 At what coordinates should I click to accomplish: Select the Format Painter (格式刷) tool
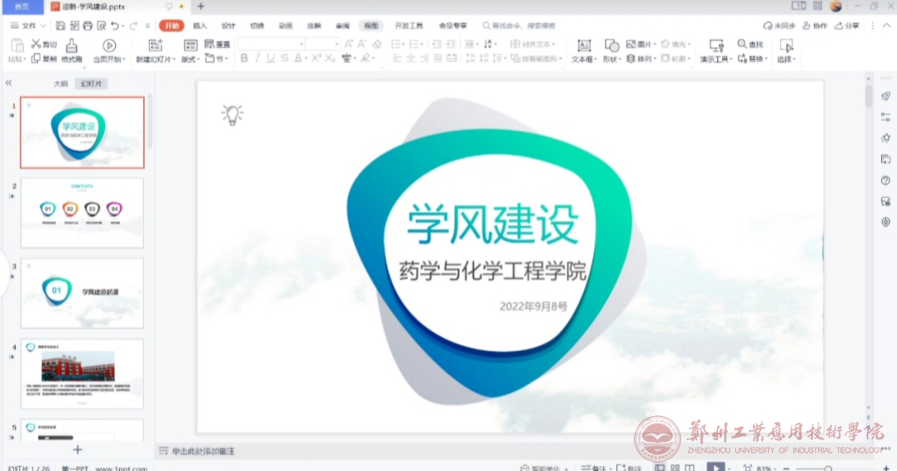[x=72, y=50]
